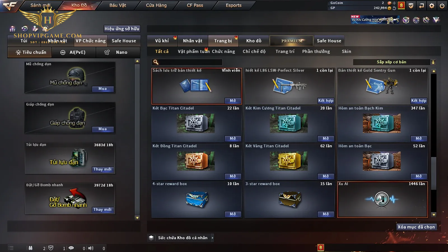
Task: Click the return arrow icon
Action: click(x=421, y=6)
